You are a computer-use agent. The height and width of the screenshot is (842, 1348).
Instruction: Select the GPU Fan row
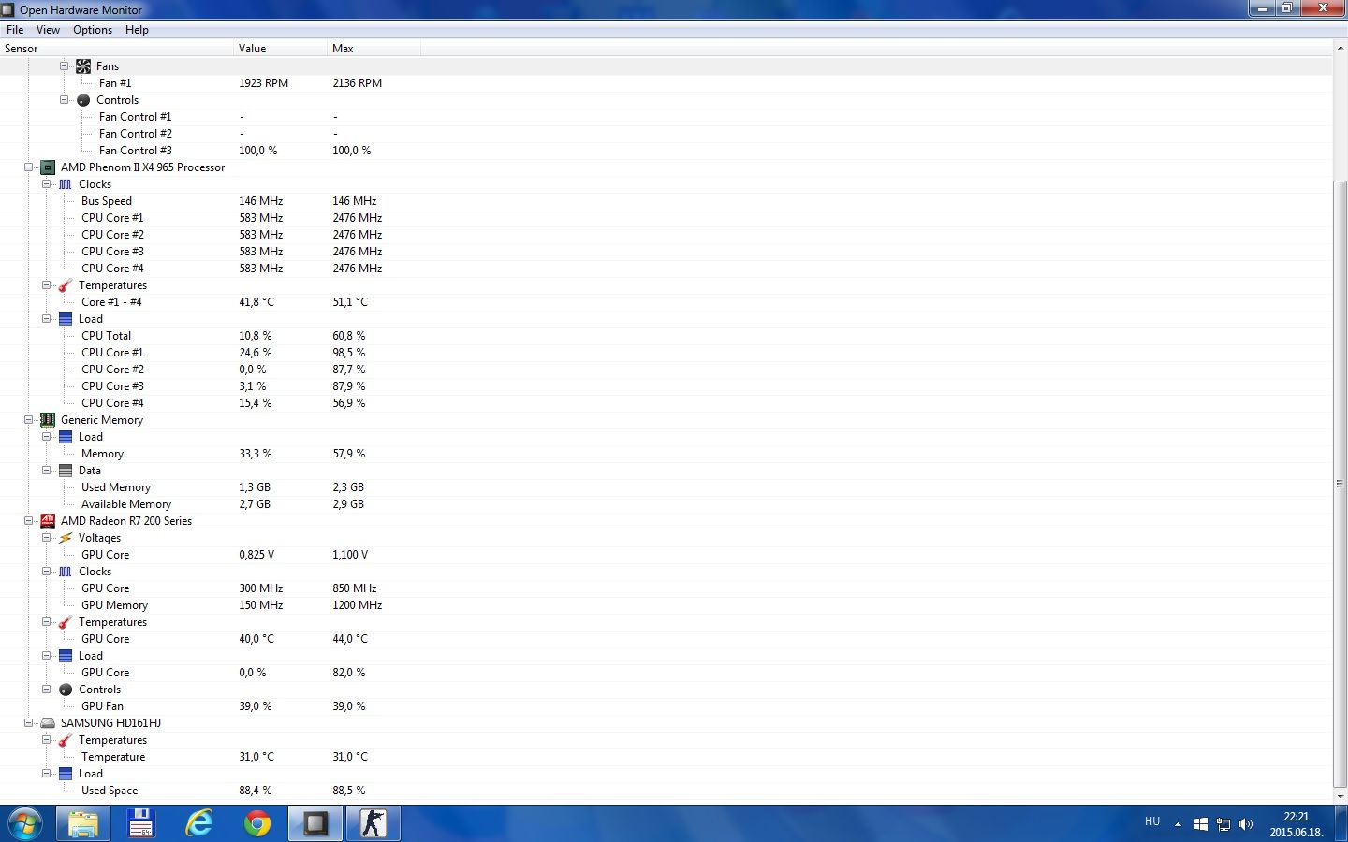(666, 706)
